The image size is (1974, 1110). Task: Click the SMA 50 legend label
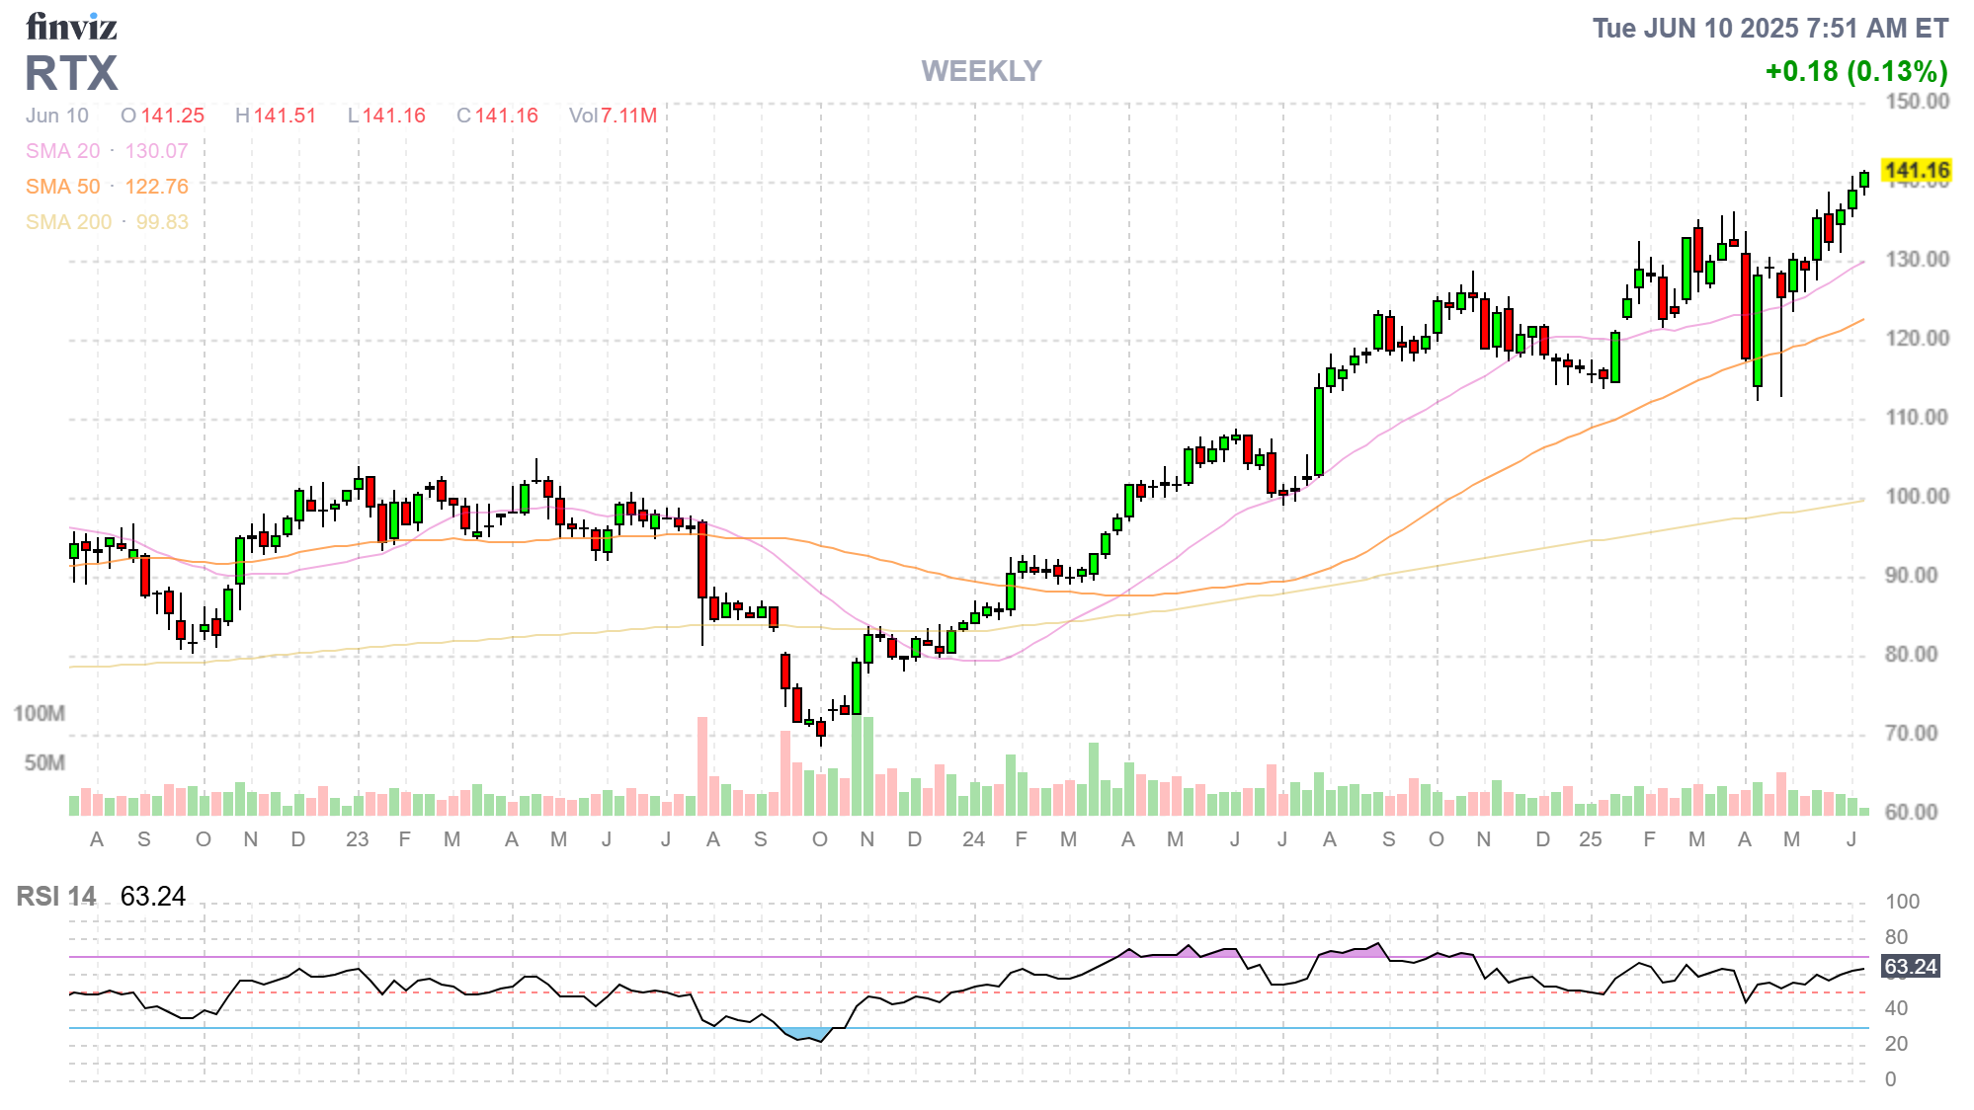click(63, 187)
